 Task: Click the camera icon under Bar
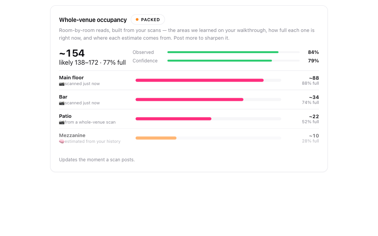pos(62,103)
